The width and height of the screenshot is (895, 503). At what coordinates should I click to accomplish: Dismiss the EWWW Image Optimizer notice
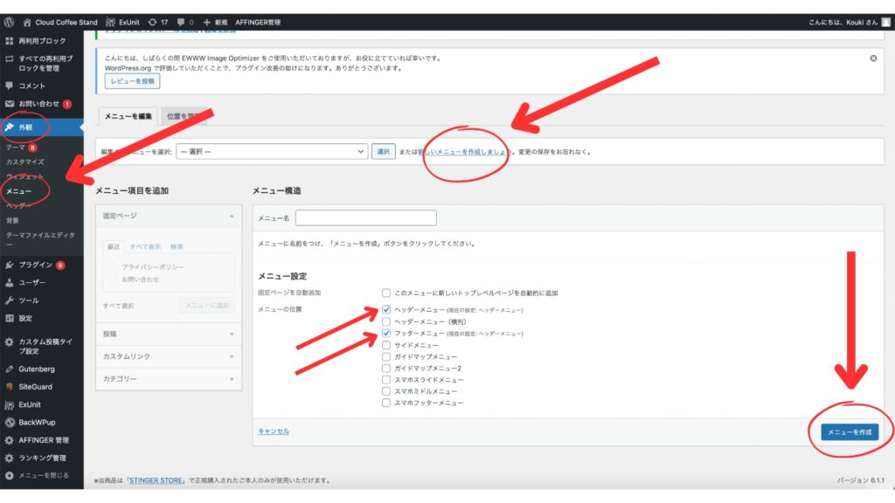pyautogui.click(x=873, y=59)
